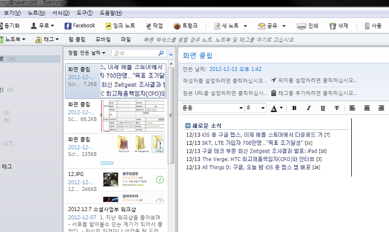Select the sidebar item with (17)

click(x=8, y=144)
